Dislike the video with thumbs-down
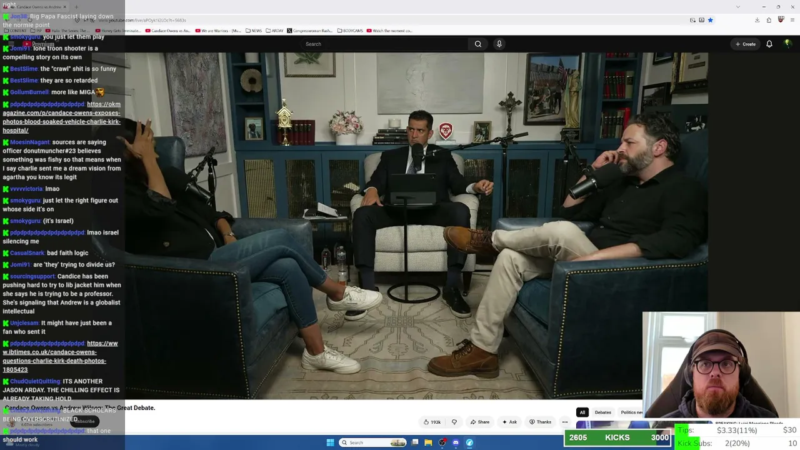The height and width of the screenshot is (450, 800). (454, 422)
